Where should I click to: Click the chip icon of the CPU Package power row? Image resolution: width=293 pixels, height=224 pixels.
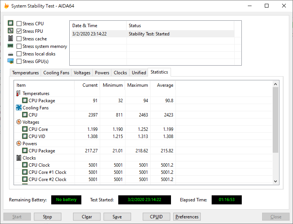click(x=24, y=150)
